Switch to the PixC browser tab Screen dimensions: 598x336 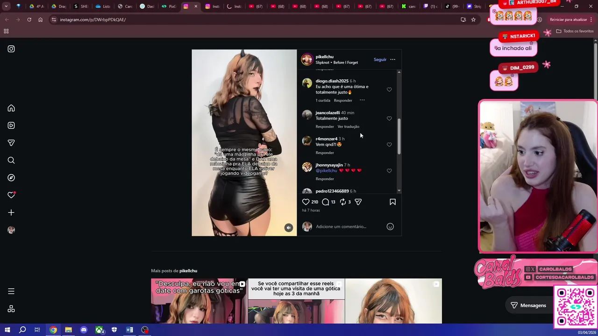click(x=169, y=7)
